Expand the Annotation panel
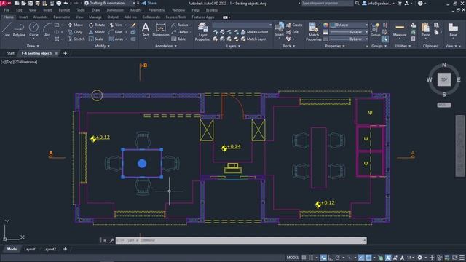Screen dimensions: 466x262 click(166, 46)
